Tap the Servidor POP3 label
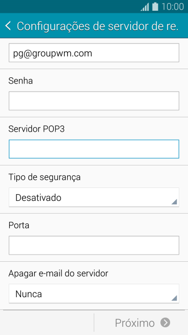Viewport: 188px width, 335px height. click(x=36, y=129)
